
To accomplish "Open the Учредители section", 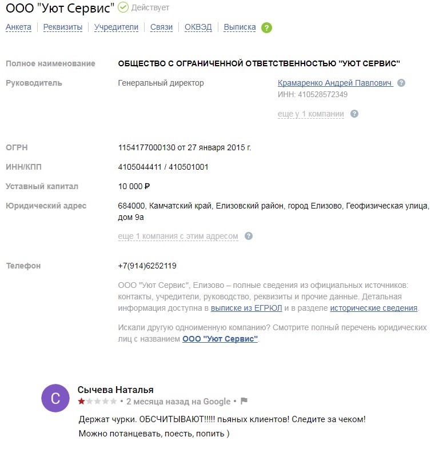I will (116, 27).
